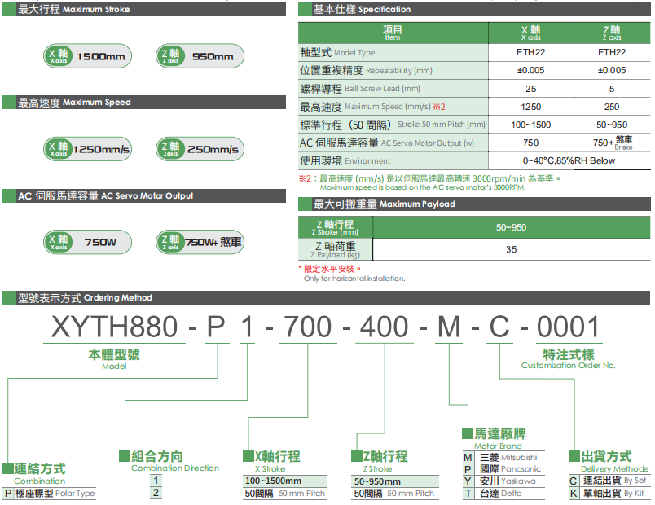This screenshot has height=505, width=655.
Task: Click the Polar Type combination row
Action: point(50,494)
